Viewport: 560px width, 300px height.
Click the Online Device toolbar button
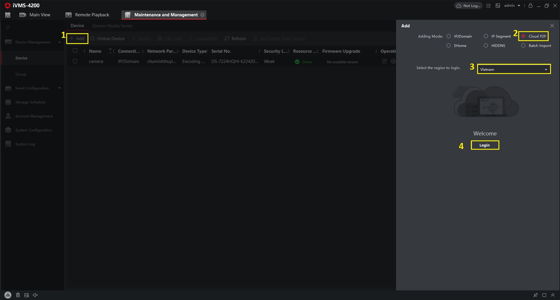click(x=107, y=38)
